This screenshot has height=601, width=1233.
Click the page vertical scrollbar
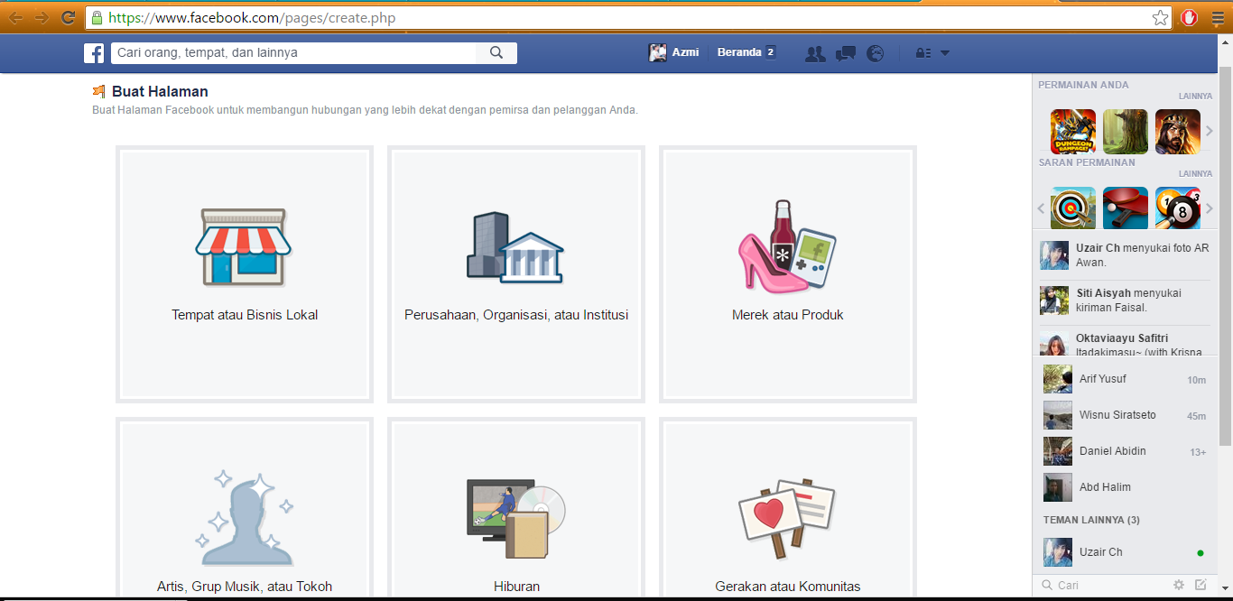click(1225, 255)
